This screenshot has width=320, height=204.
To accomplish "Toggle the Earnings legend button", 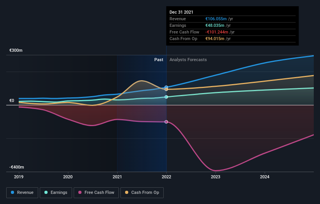I will pos(56,193).
